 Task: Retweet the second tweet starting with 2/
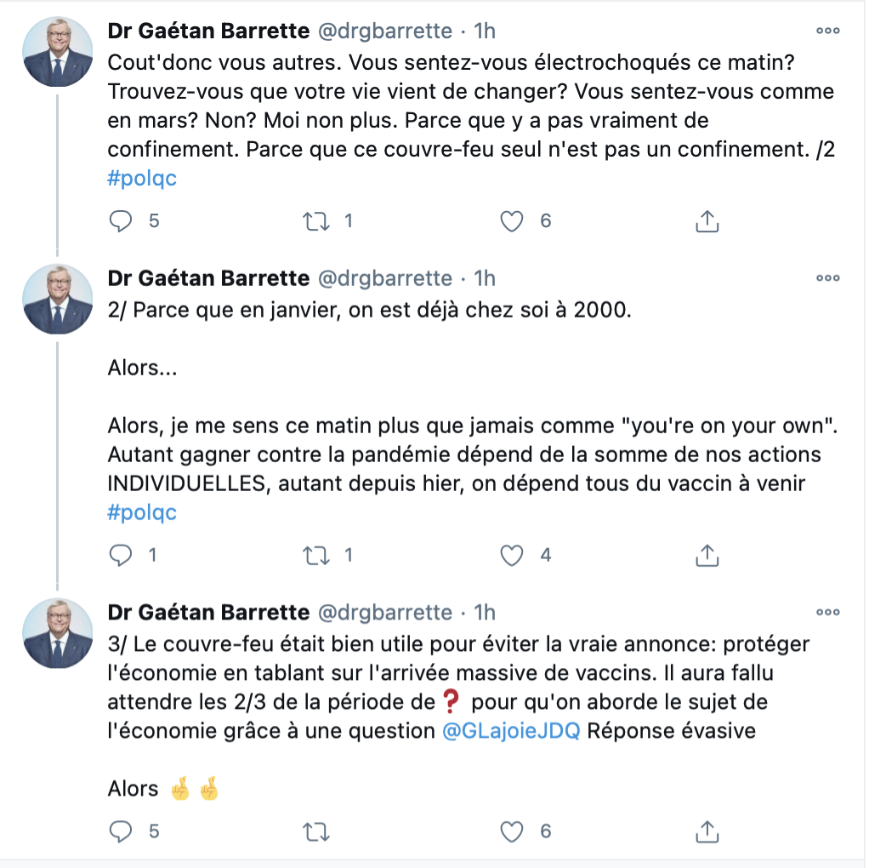(x=316, y=555)
